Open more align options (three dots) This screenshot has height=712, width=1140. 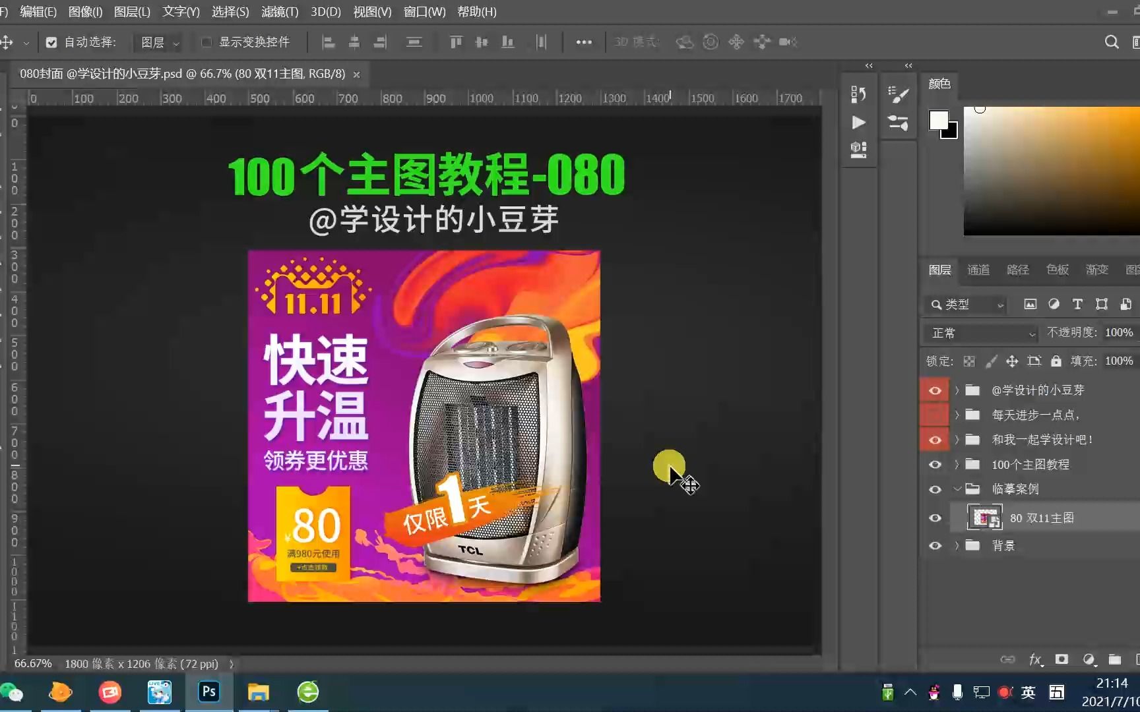584,42
